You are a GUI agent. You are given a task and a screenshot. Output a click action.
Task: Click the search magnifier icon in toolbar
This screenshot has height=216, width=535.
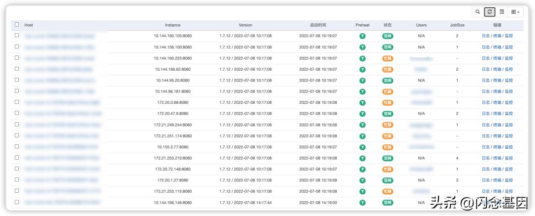click(x=478, y=12)
